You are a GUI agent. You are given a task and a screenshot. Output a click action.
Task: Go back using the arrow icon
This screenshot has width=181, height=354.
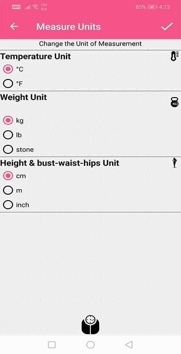tap(14, 26)
